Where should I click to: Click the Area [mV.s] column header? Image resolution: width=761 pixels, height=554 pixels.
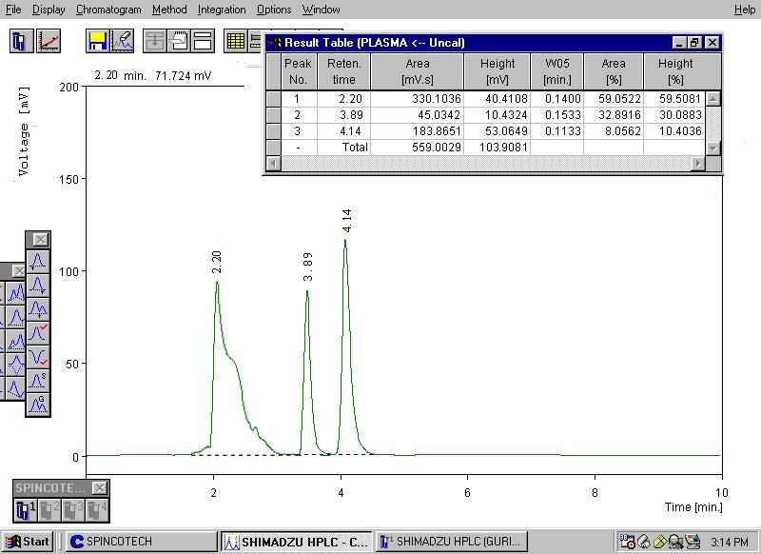pyautogui.click(x=417, y=71)
